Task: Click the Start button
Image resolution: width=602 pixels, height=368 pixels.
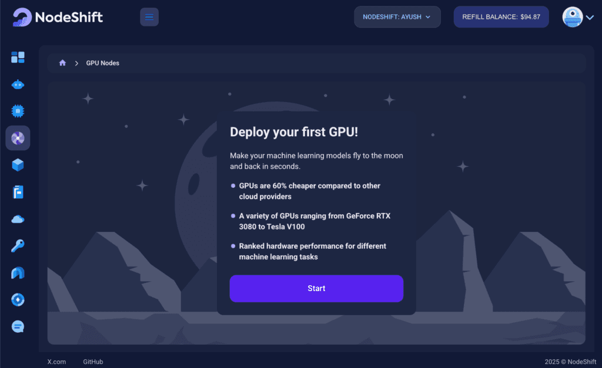Action: coord(316,288)
